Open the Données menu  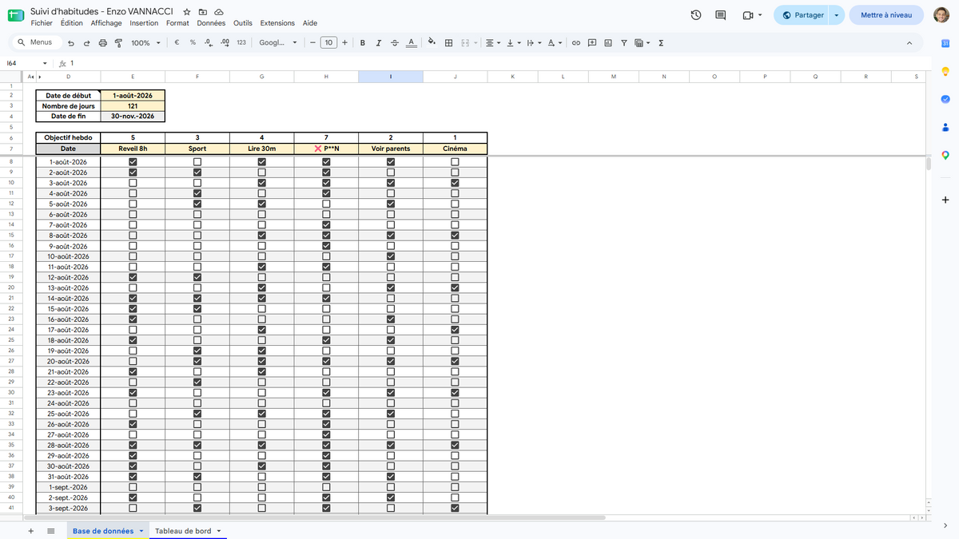point(211,23)
